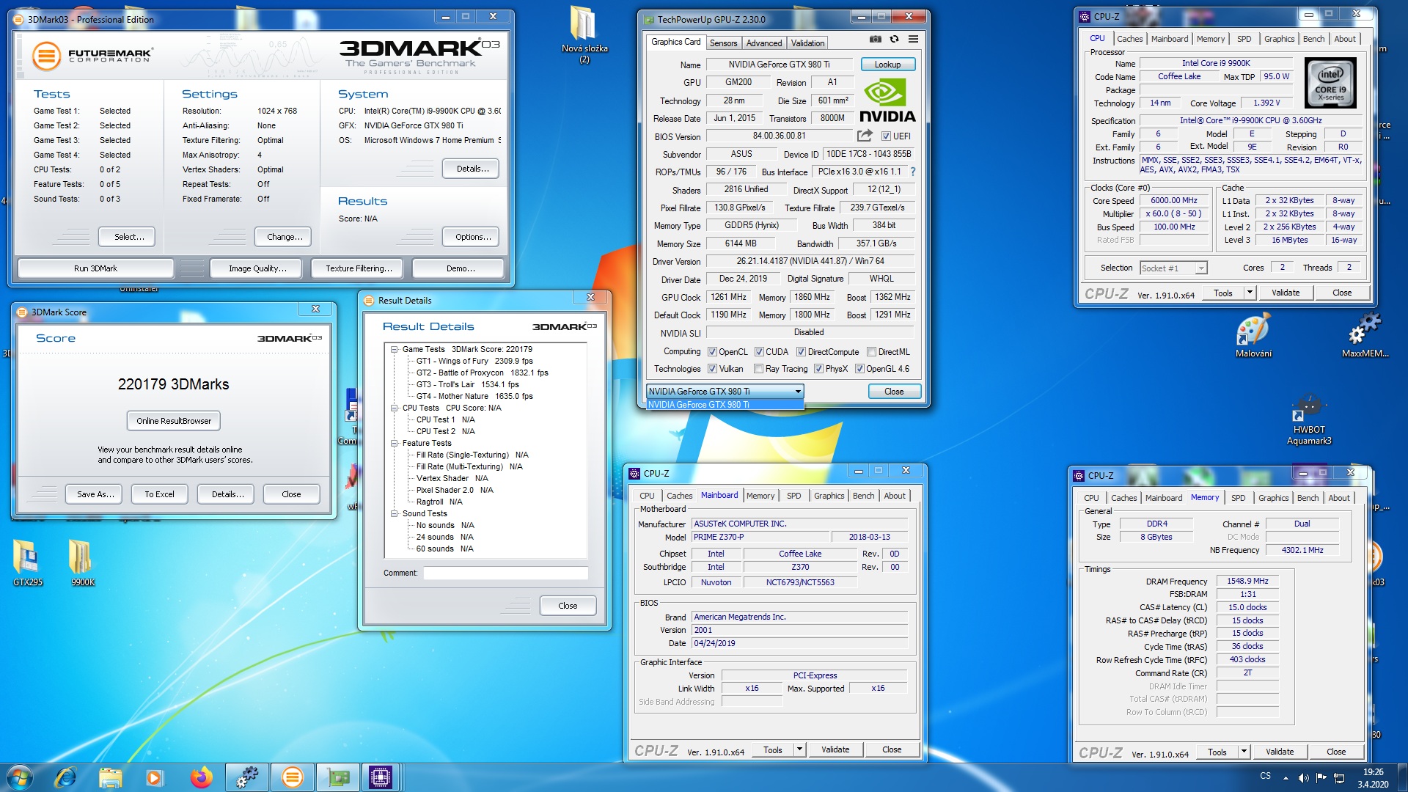Switch to GPU-Z in the taskbar

[x=337, y=777]
